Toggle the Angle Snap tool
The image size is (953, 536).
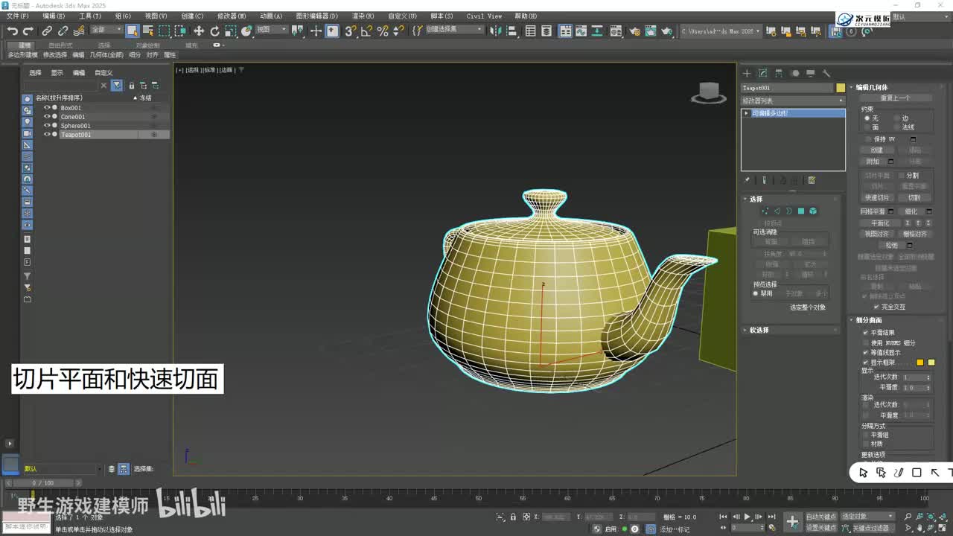pyautogui.click(x=366, y=31)
